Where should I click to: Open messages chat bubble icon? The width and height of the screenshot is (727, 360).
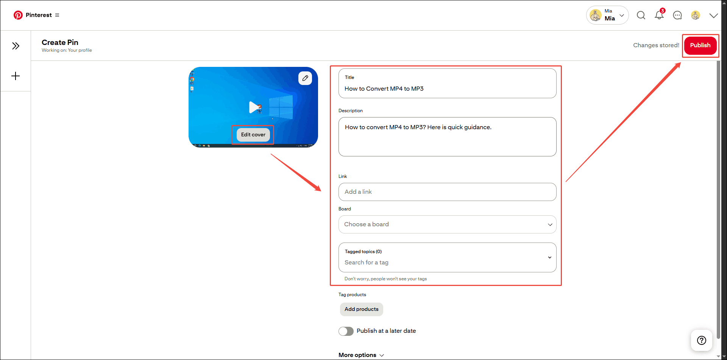(x=677, y=15)
